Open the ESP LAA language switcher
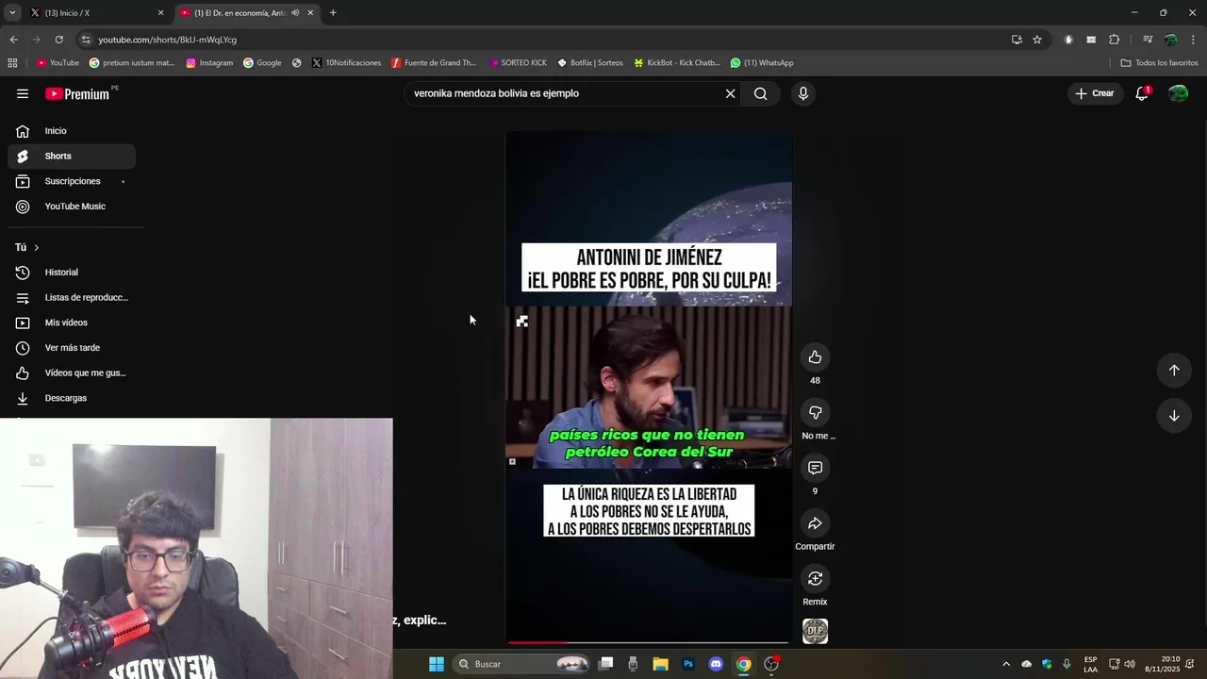The width and height of the screenshot is (1207, 679). point(1090,664)
